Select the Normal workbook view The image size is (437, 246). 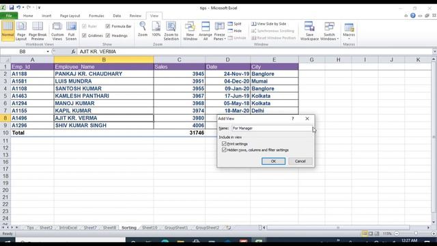[8, 31]
